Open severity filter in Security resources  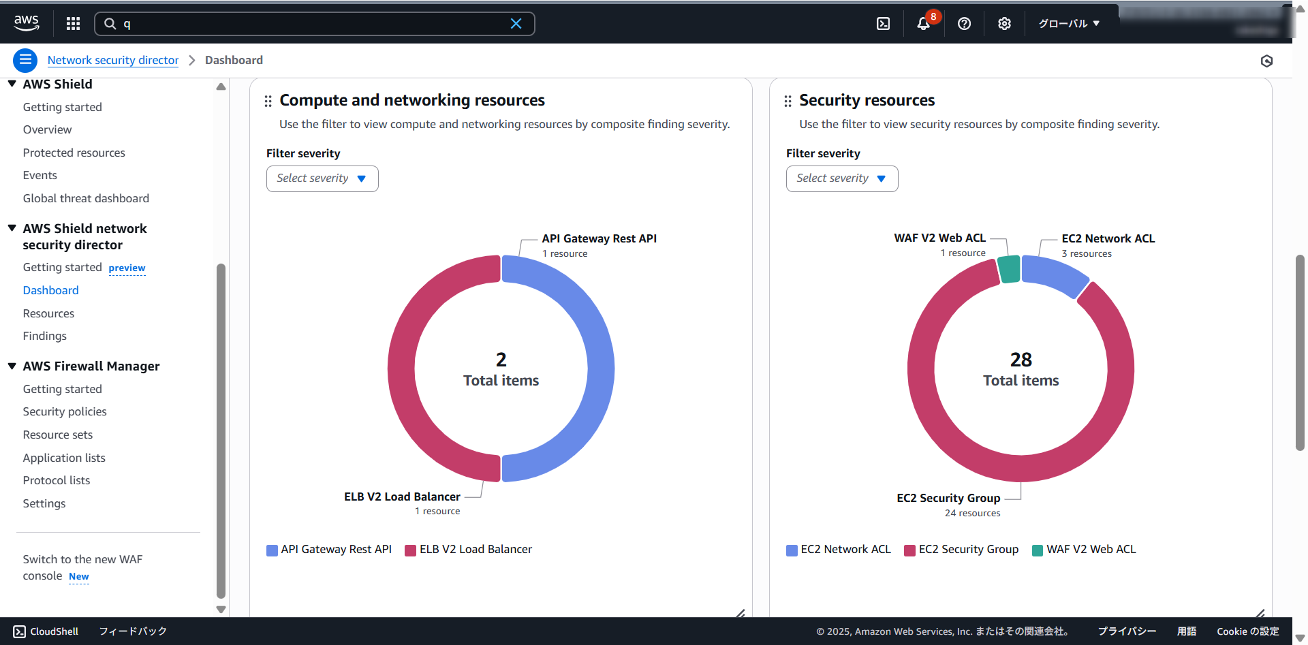pos(841,178)
